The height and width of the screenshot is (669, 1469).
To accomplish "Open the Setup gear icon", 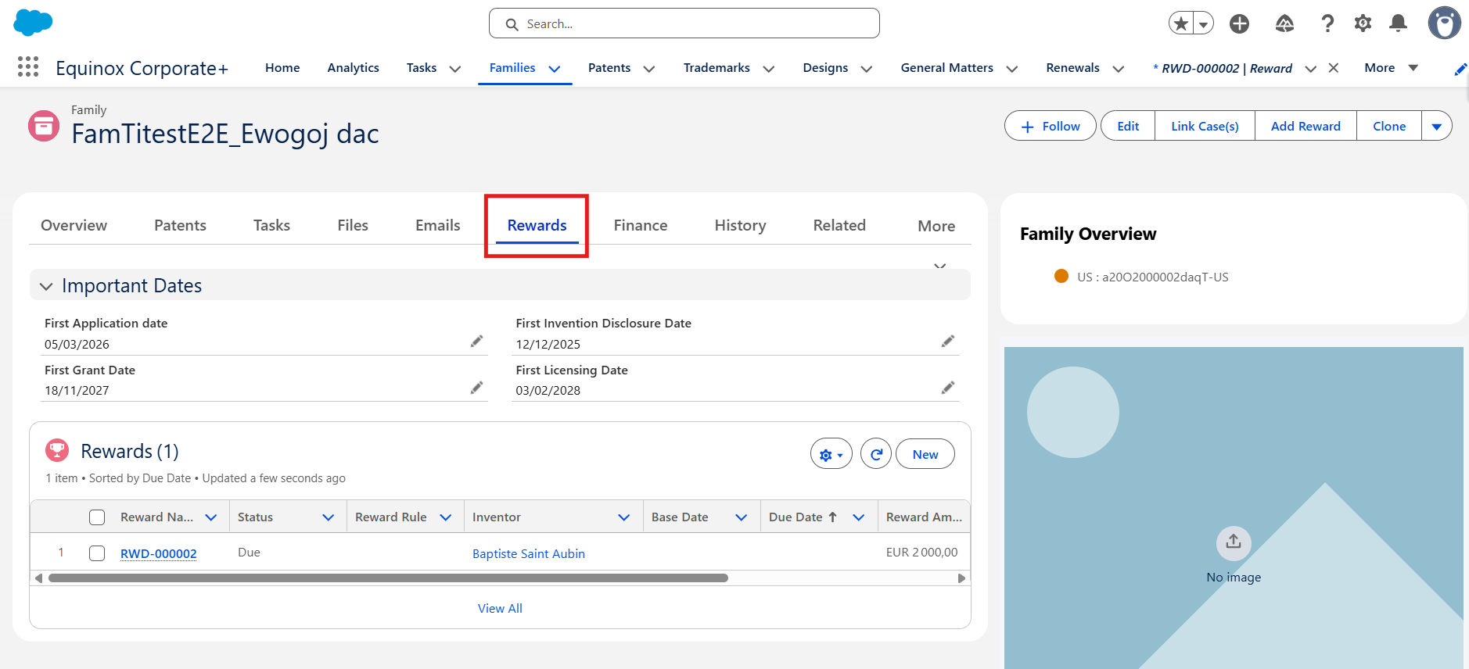I will point(1363,23).
